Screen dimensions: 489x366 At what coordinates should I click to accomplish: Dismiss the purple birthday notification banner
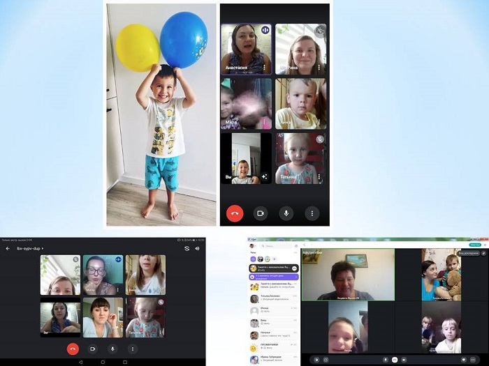pos(296,277)
